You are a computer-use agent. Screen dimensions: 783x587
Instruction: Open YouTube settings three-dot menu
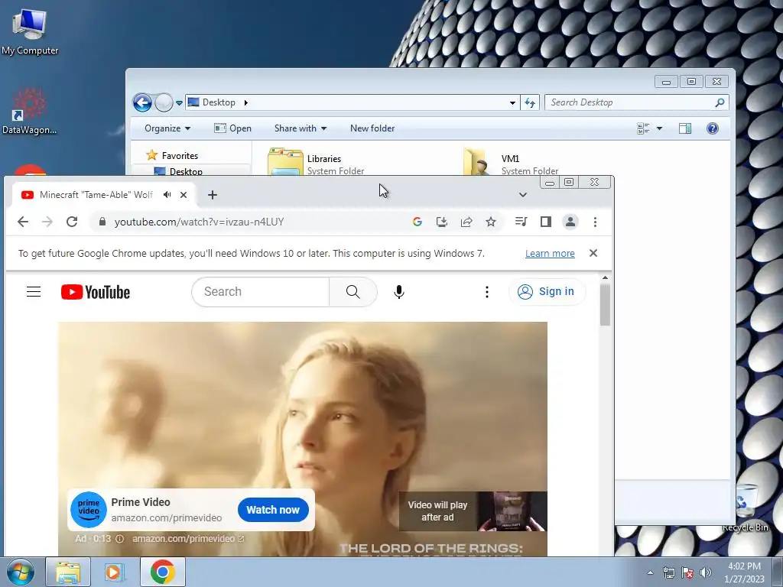(x=487, y=291)
